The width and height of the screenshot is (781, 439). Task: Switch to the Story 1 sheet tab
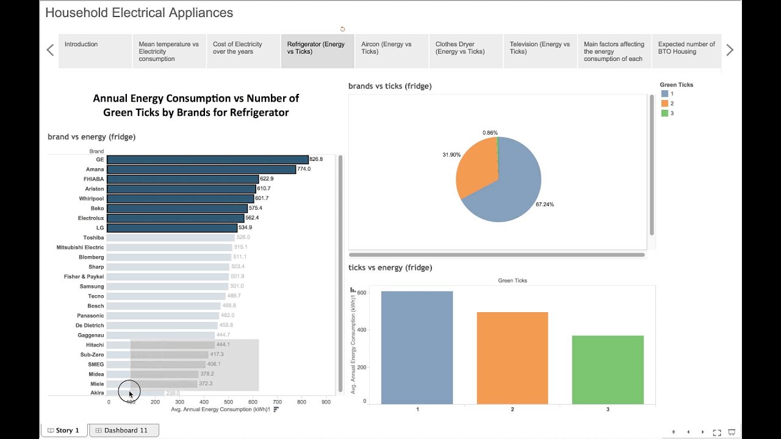(64, 430)
